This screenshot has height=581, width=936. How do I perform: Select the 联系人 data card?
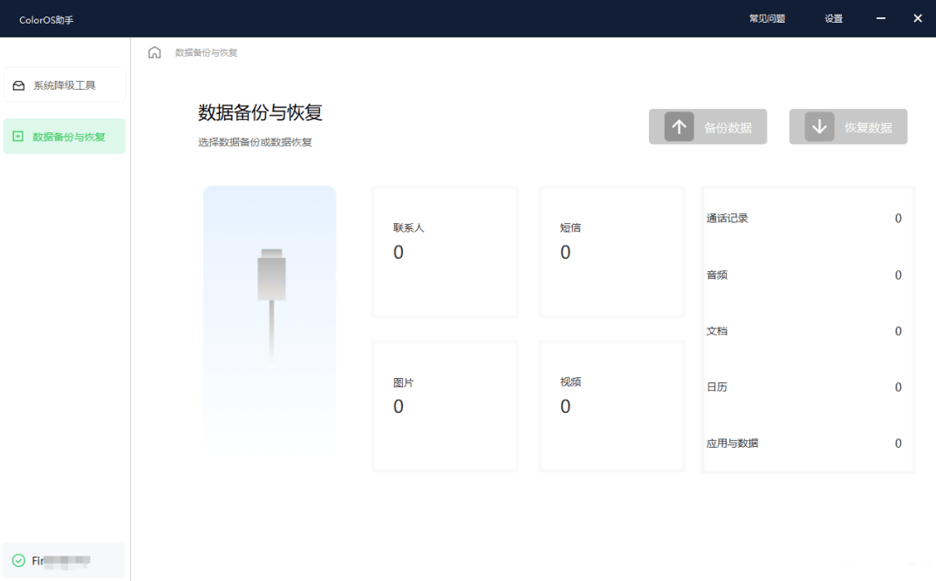point(445,251)
